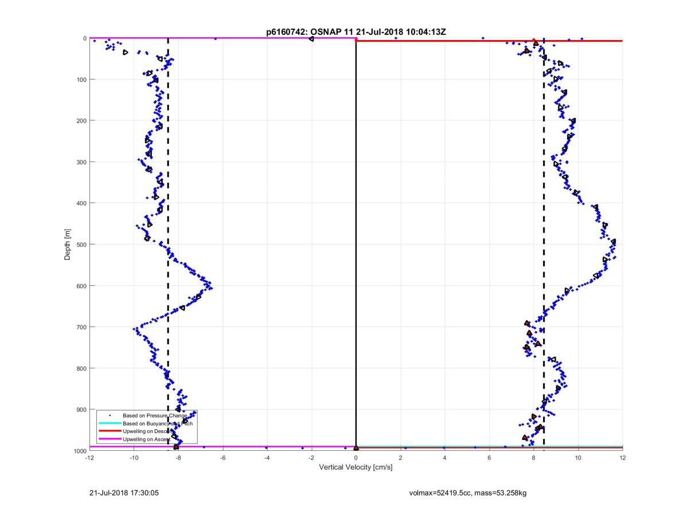This screenshot has width=688, height=507.
Task: Click velocity axis tick label '-2'
Action: pos(311,458)
